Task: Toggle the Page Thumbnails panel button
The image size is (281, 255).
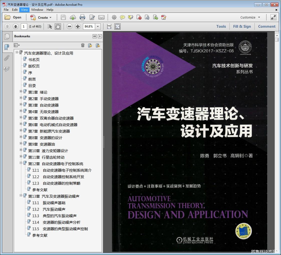Action: (x=7, y=36)
